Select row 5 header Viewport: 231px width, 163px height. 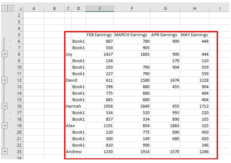(20, 35)
